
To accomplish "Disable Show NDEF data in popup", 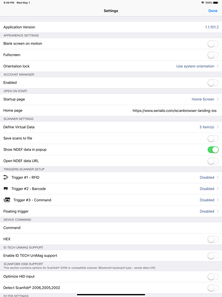I will coord(213,149).
